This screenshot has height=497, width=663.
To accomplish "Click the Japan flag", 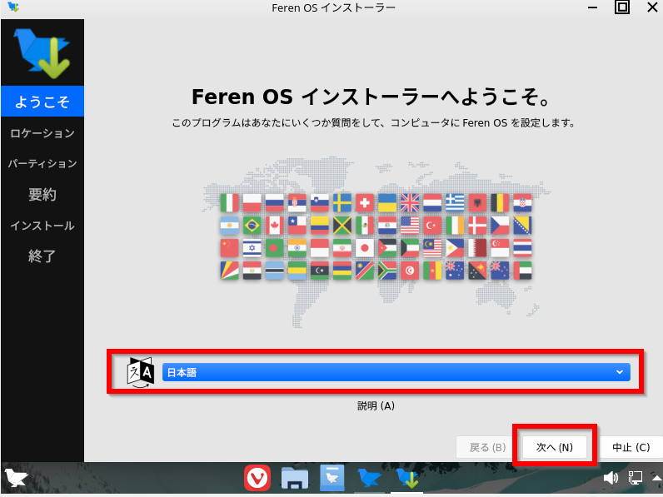I will pyautogui.click(x=365, y=248).
